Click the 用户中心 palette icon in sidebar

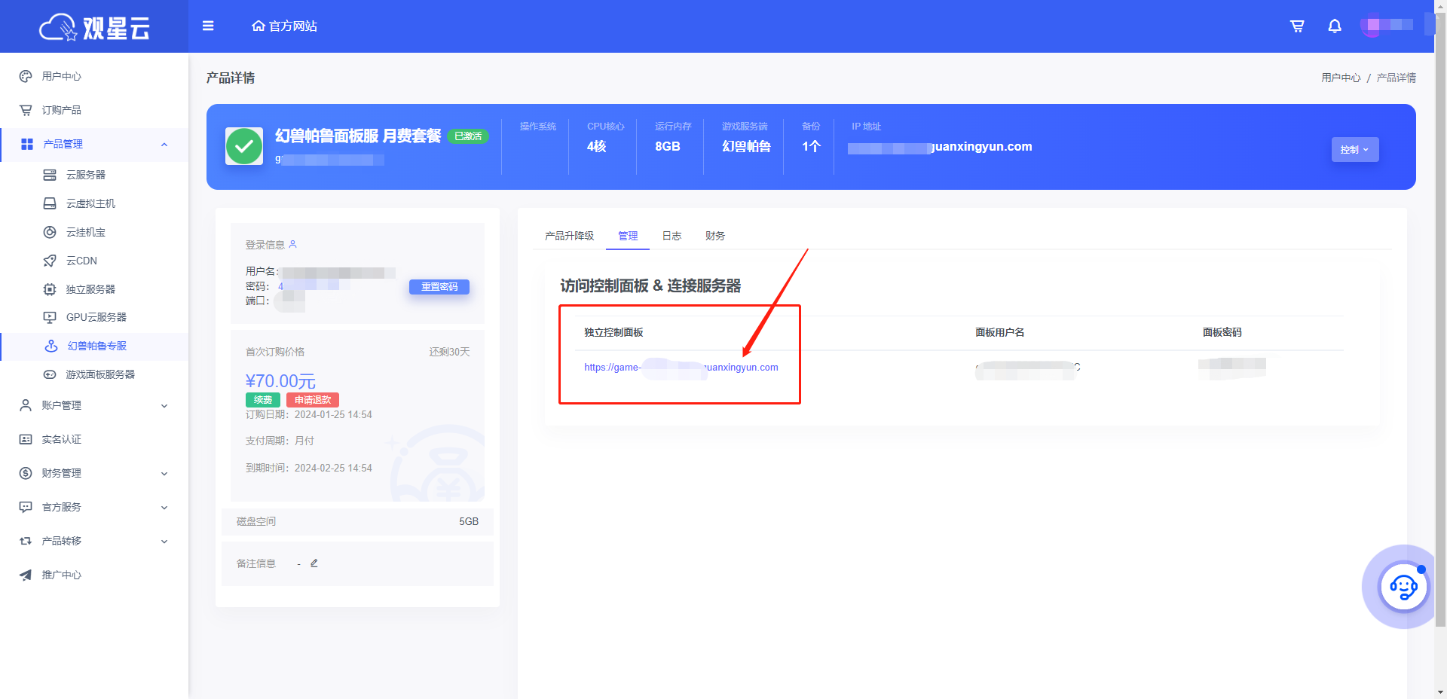pyautogui.click(x=26, y=76)
